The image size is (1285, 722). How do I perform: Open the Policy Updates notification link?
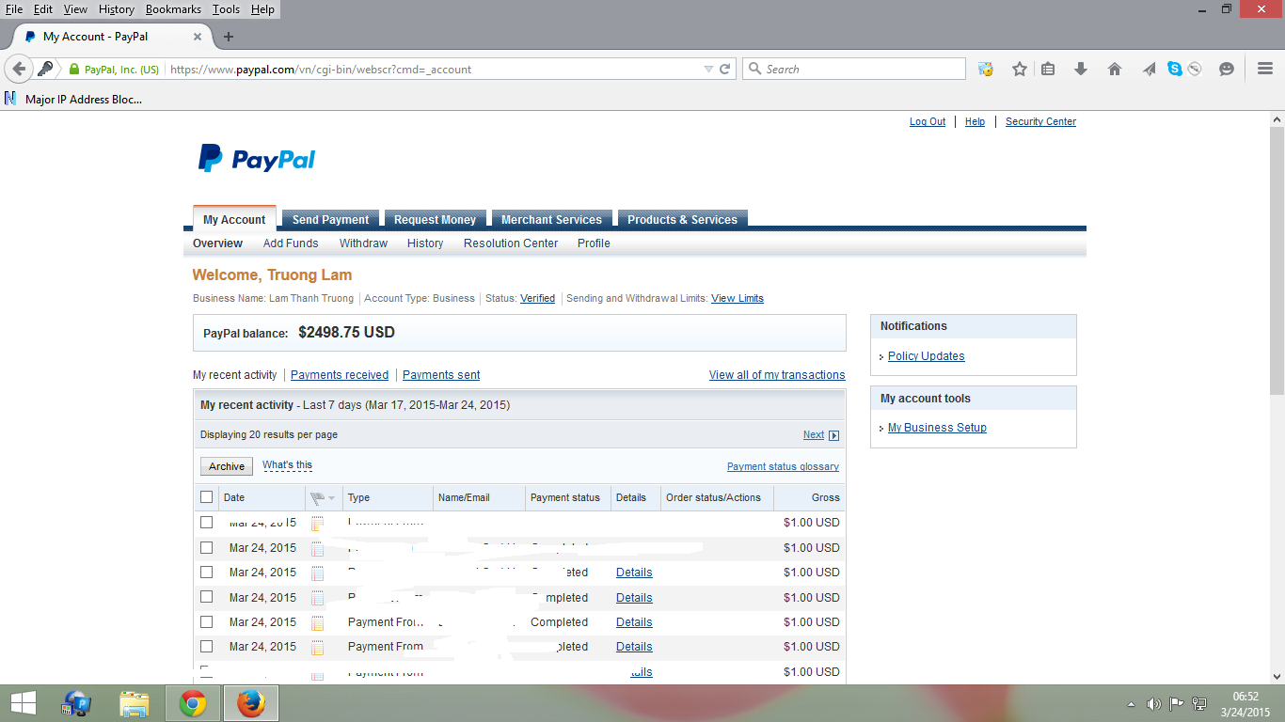[927, 356]
